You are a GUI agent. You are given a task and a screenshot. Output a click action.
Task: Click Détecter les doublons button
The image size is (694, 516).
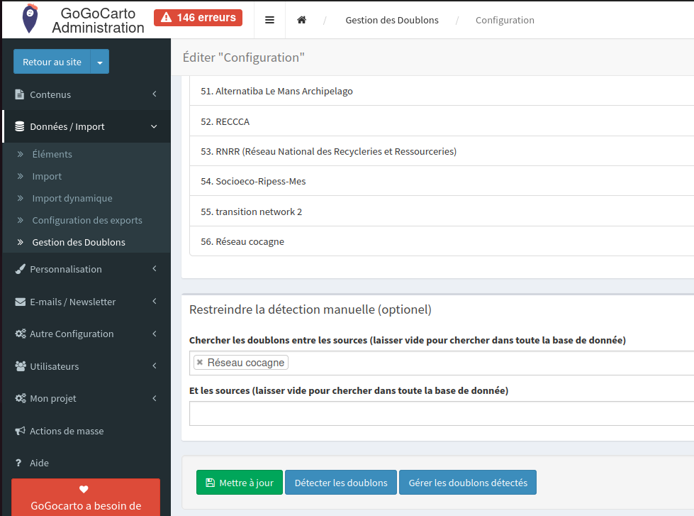tap(341, 483)
